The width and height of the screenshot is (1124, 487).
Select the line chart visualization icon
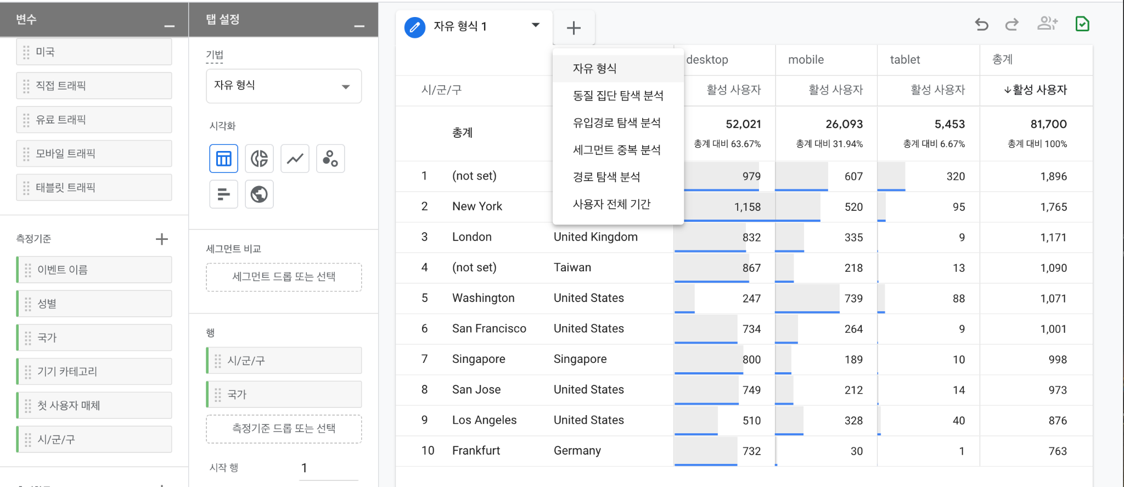click(x=295, y=159)
